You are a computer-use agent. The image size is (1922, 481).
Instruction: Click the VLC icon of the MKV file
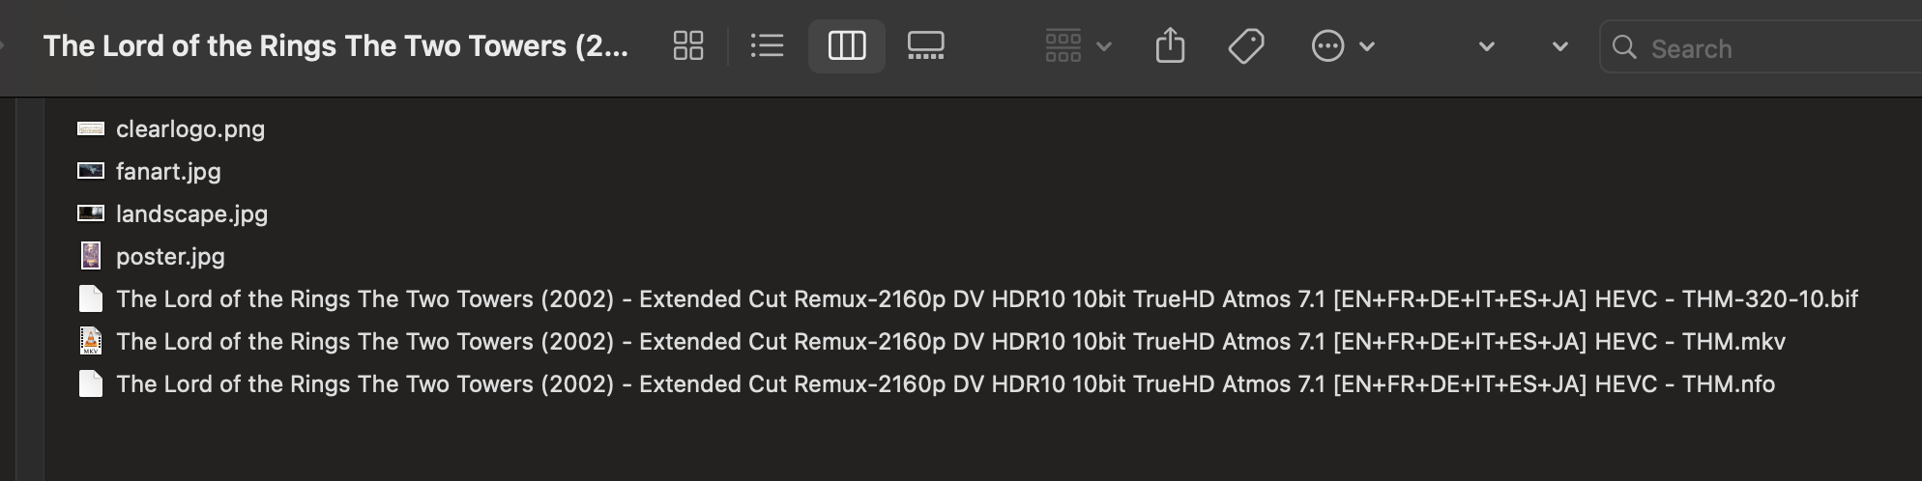[x=91, y=341]
